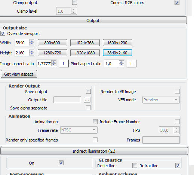Enable the Animation on checkbox
The height and width of the screenshot is (175, 194).
pyautogui.click(x=95, y=122)
